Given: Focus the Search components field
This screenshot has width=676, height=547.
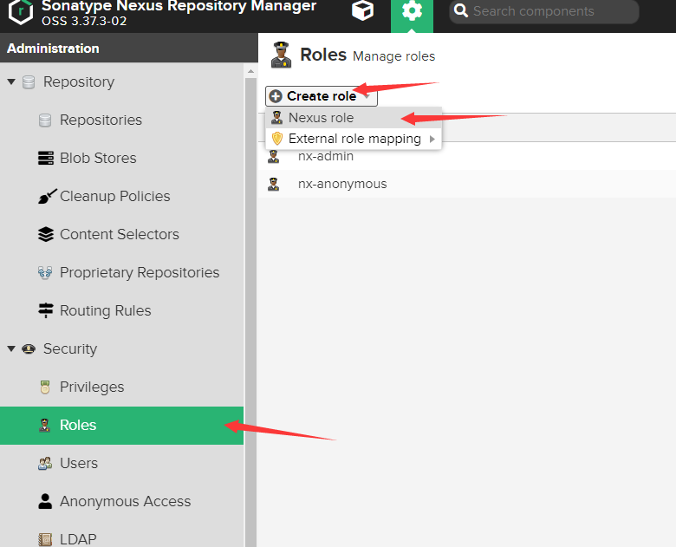Looking at the screenshot, I should (x=543, y=11).
